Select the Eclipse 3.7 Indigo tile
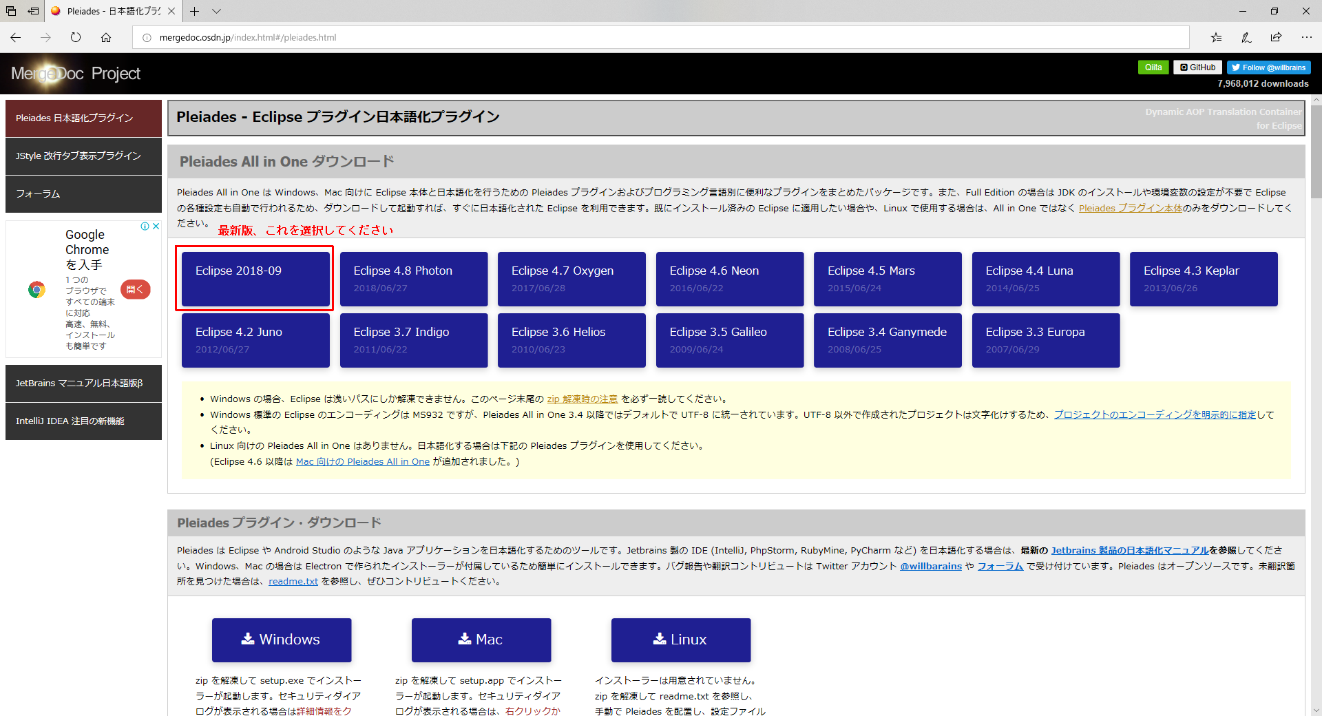 click(414, 340)
